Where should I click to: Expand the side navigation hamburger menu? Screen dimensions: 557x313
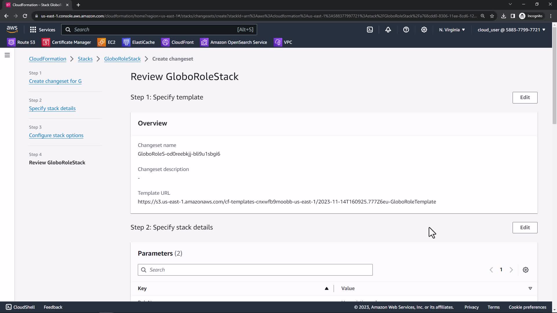(7, 55)
